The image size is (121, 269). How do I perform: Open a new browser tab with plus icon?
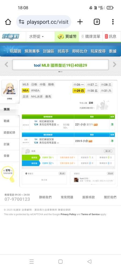[80, 22]
